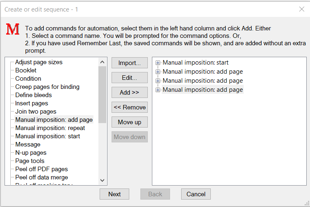Image resolution: width=310 pixels, height=207 pixels.
Task: Click the Import... button
Action: pyautogui.click(x=130, y=63)
